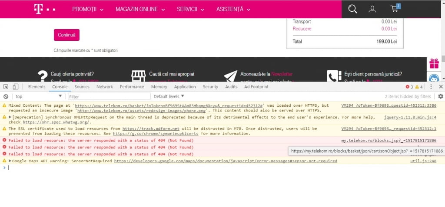Open console settings gear icon

(x=441, y=96)
